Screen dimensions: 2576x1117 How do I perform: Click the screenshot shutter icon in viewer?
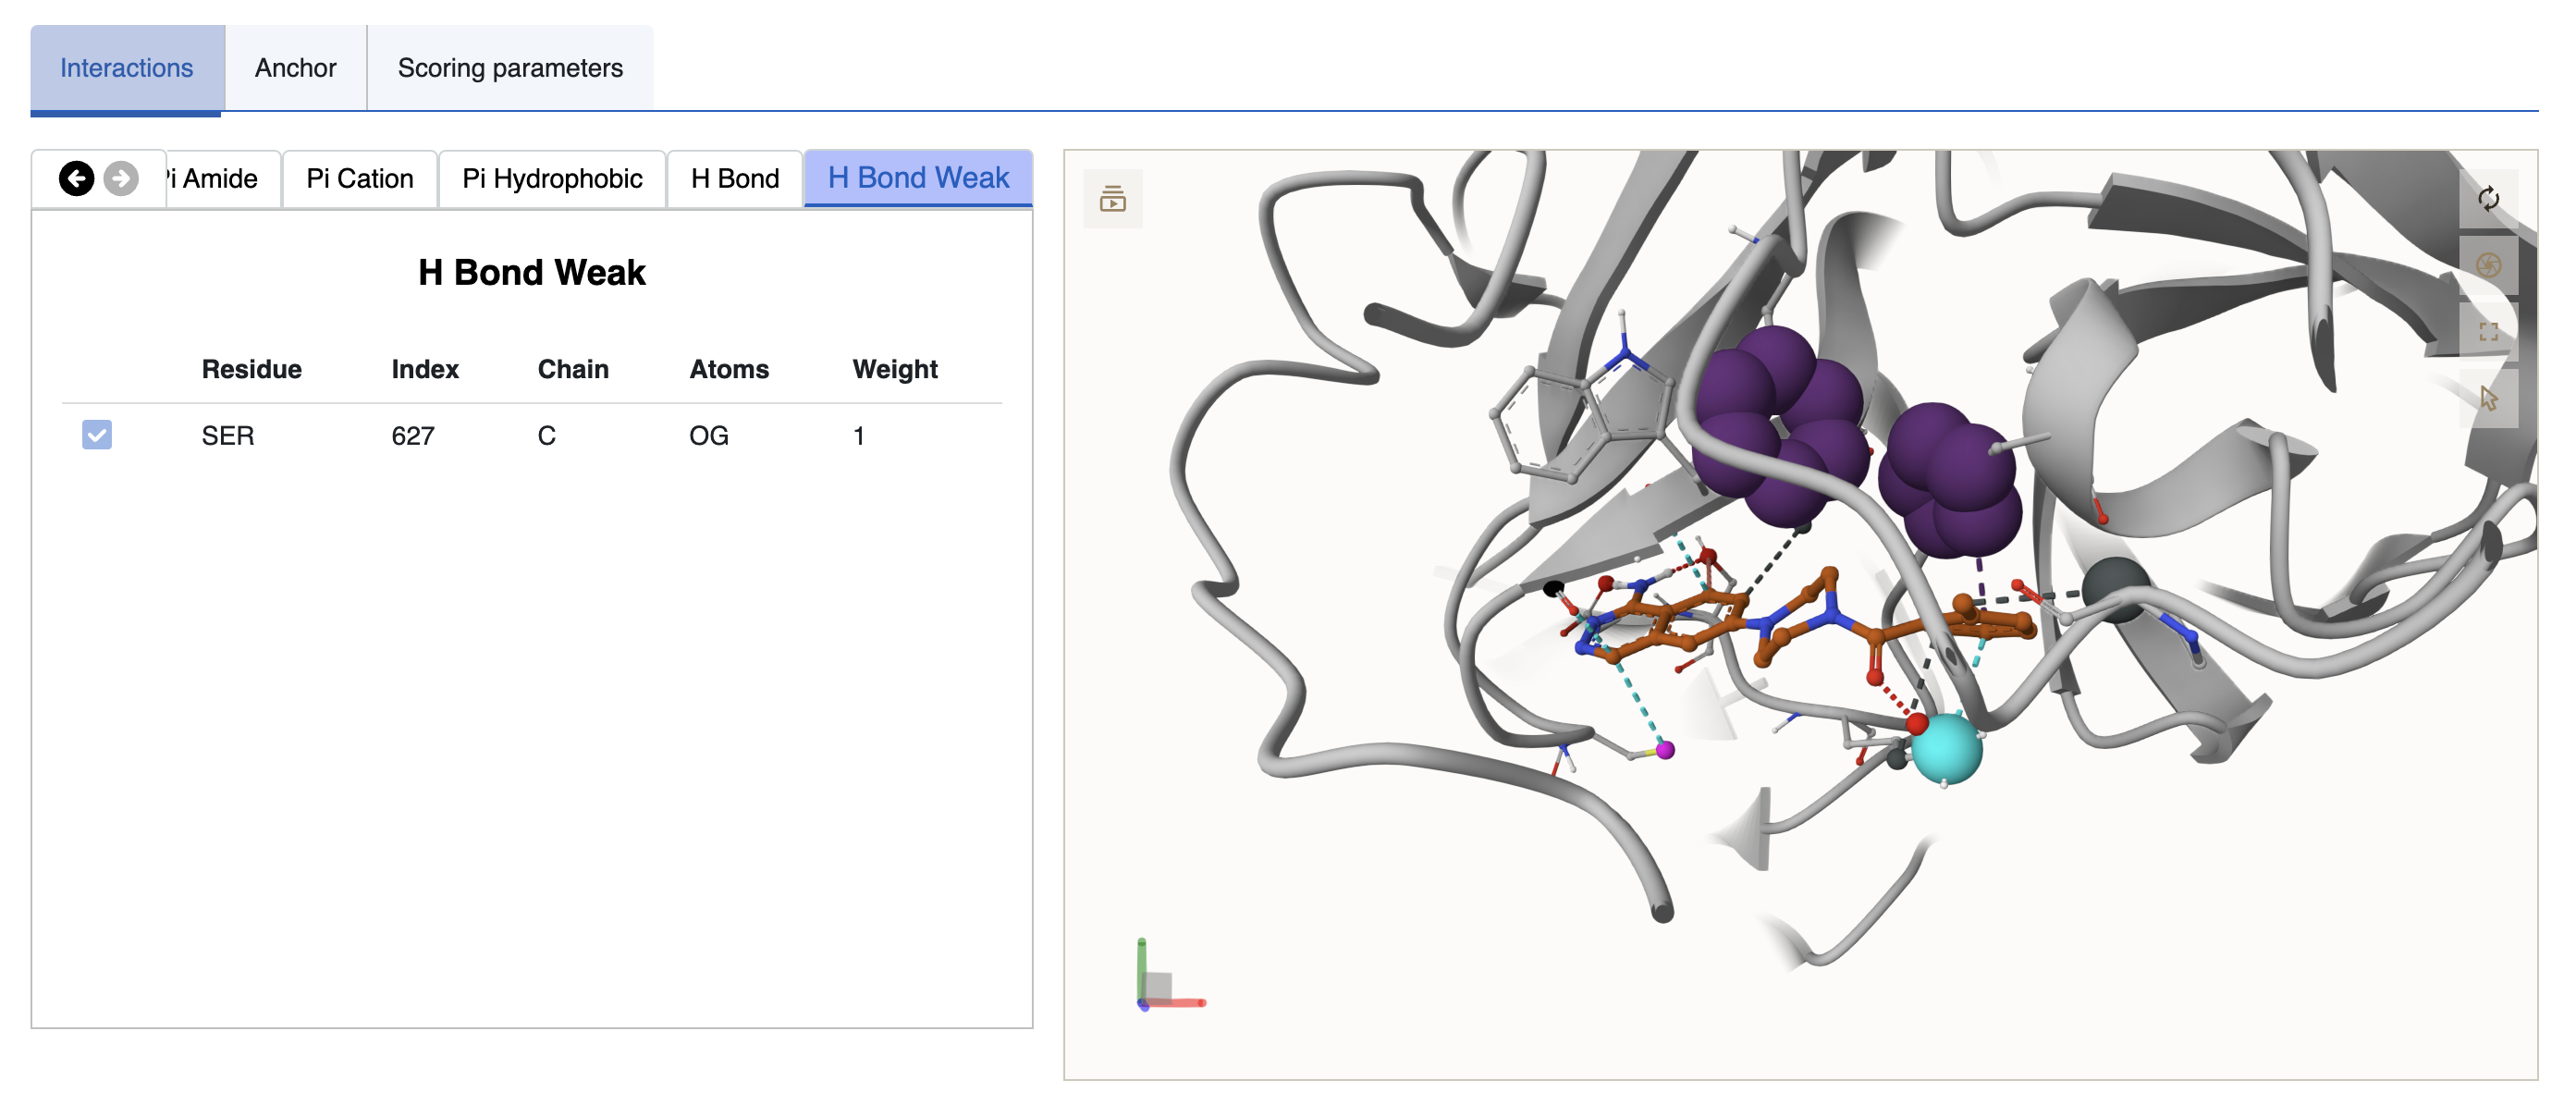coord(2487,265)
